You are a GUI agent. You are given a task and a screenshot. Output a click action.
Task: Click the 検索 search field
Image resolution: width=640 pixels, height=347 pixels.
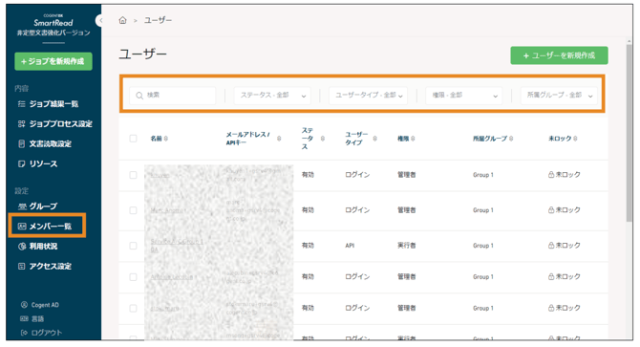[173, 96]
